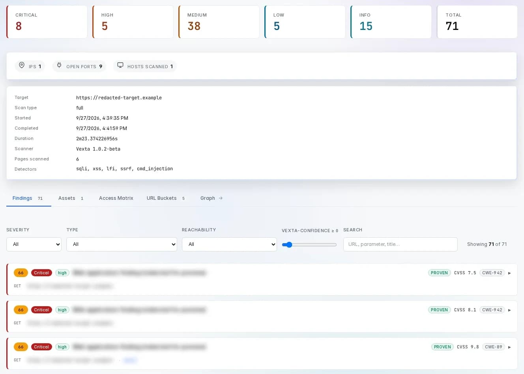
Task: Click the IPS 1 chip
Action: coord(30,66)
